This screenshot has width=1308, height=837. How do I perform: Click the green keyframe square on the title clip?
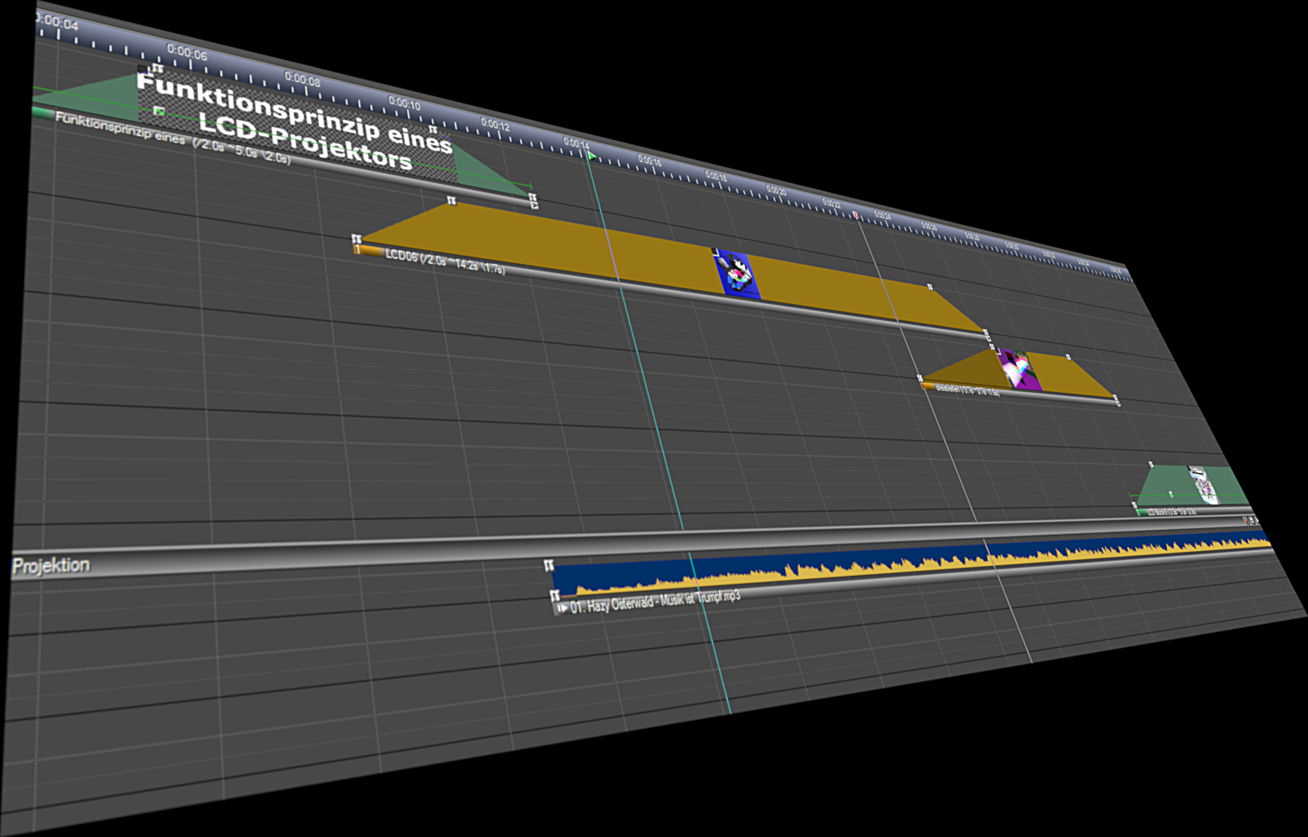tap(159, 111)
